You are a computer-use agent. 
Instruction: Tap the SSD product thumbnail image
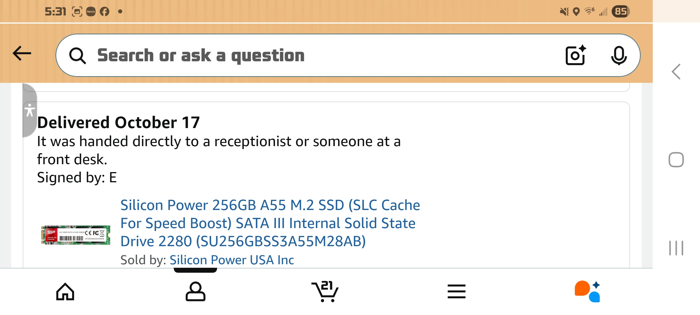click(76, 235)
